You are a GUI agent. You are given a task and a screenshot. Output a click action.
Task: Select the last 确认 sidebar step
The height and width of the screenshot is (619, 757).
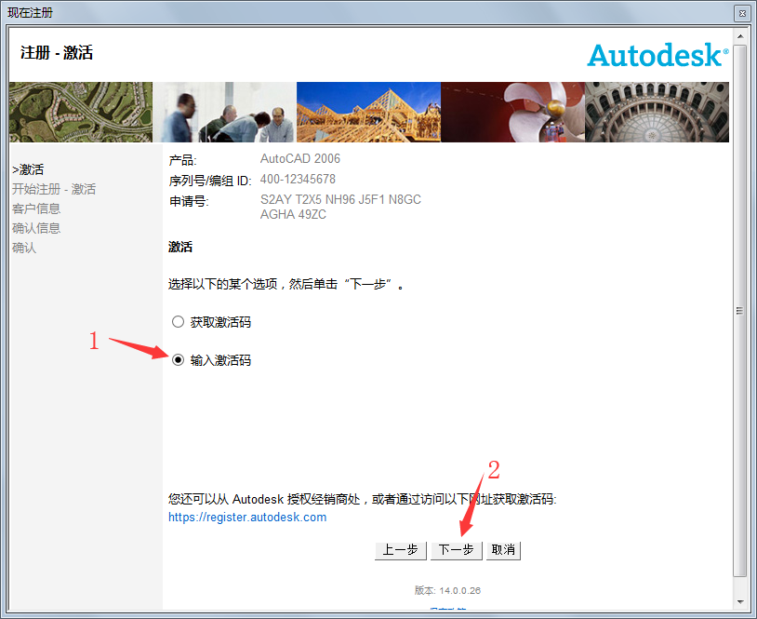24,248
